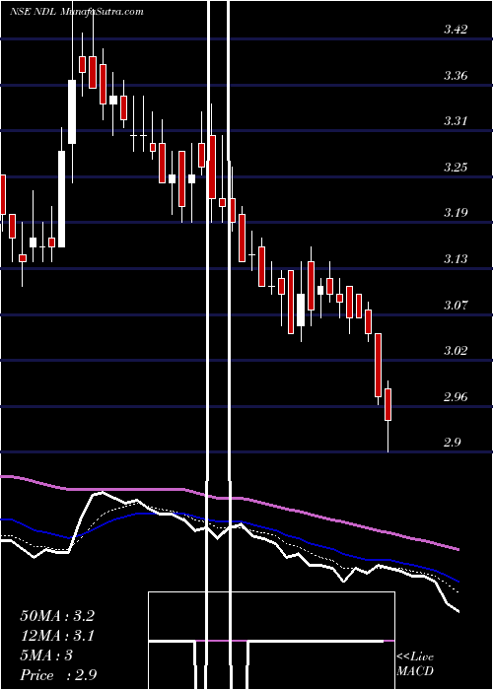Select the 3.25 price axis label
The height and width of the screenshot is (690, 493).
click(x=456, y=168)
